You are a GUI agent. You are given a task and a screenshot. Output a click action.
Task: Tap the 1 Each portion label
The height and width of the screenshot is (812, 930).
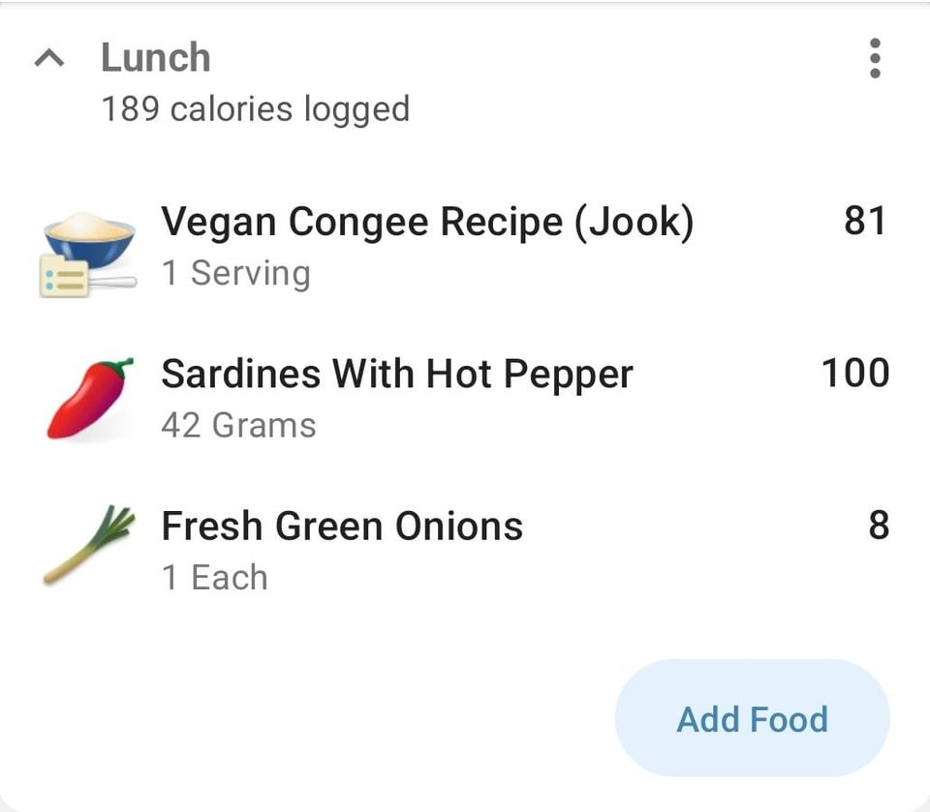coord(214,577)
